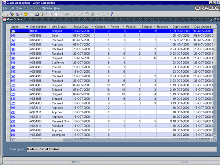Viewport: 220px width, 165px height.
Task: Open the File menu
Action: 5,8
